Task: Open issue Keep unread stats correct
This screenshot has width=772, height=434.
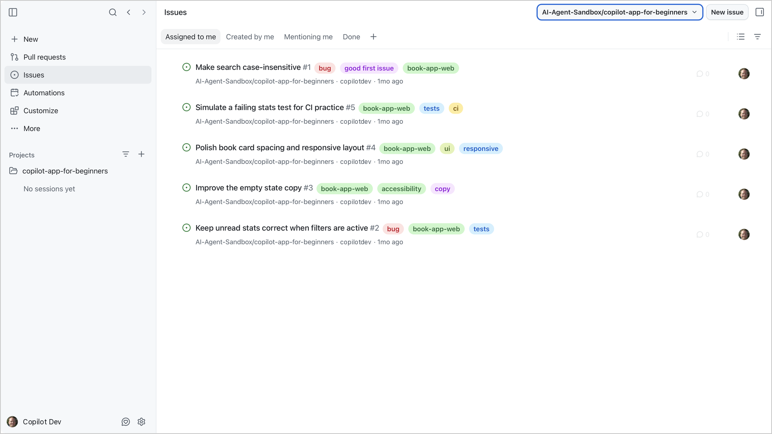Action: click(281, 228)
